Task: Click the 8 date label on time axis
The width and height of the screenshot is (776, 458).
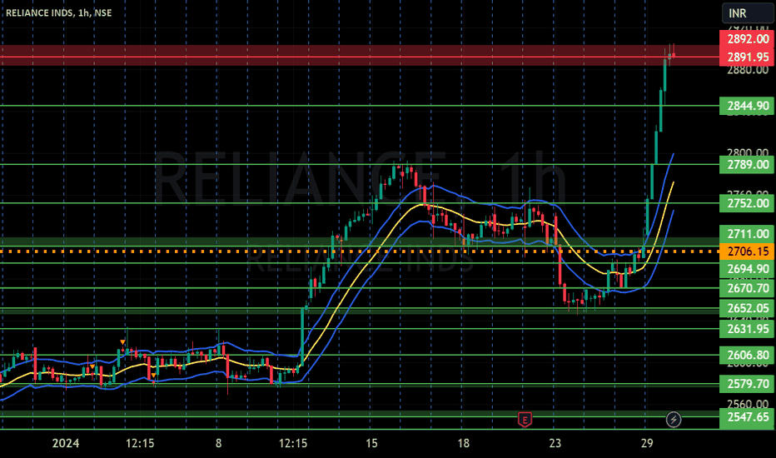Action: 218,443
